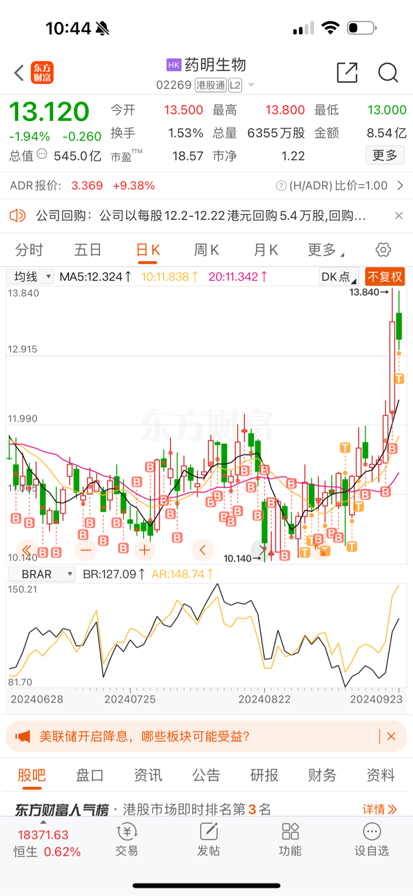Viewport: 413px width, 896px height.
Task: Open the 均线 indicator dropdown
Action: point(30,277)
